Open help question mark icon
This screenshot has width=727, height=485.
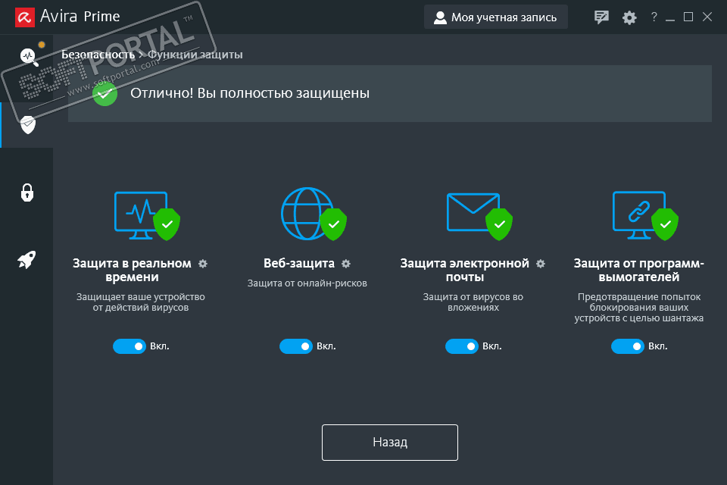tap(654, 17)
